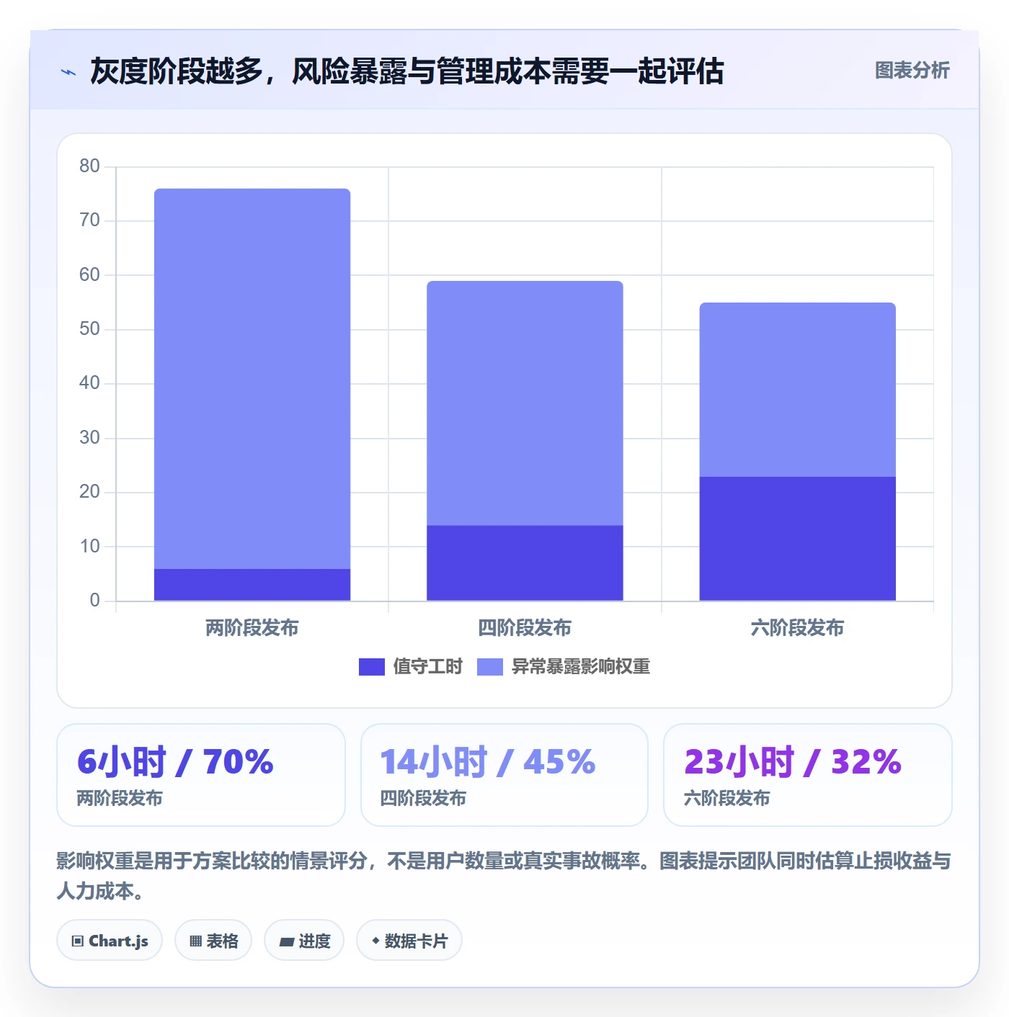The image size is (1009, 1017).
Task: Click the 20 tick on the y-axis
Action: (89, 492)
